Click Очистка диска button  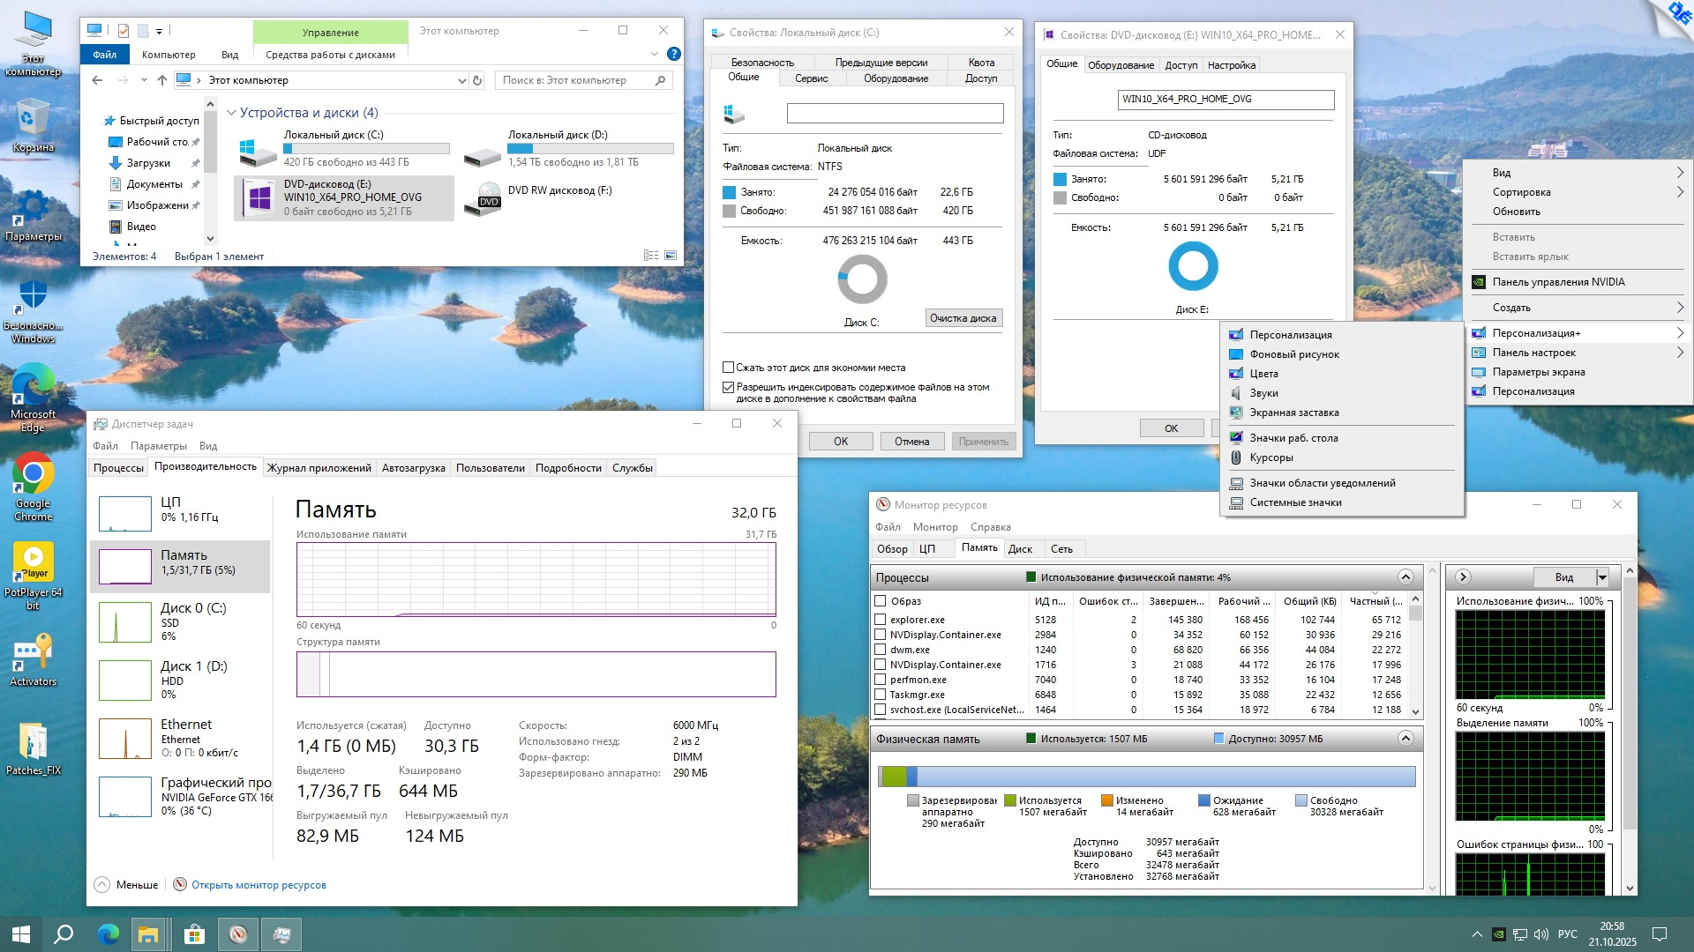pos(963,318)
